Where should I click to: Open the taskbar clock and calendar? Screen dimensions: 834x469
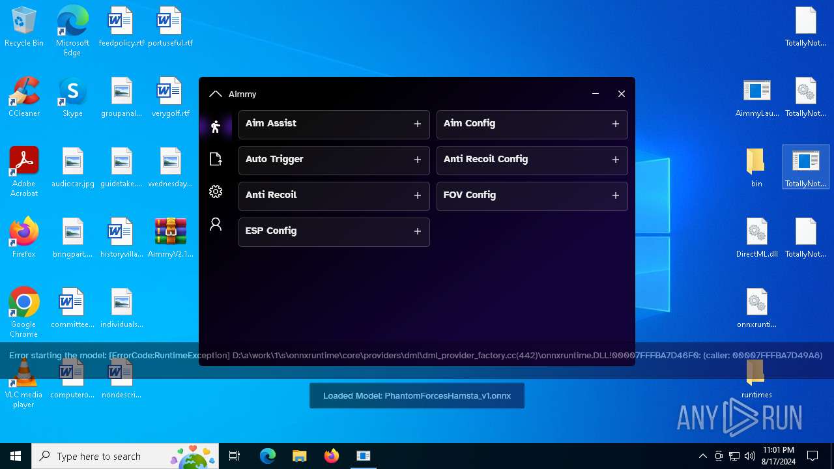coord(778,456)
